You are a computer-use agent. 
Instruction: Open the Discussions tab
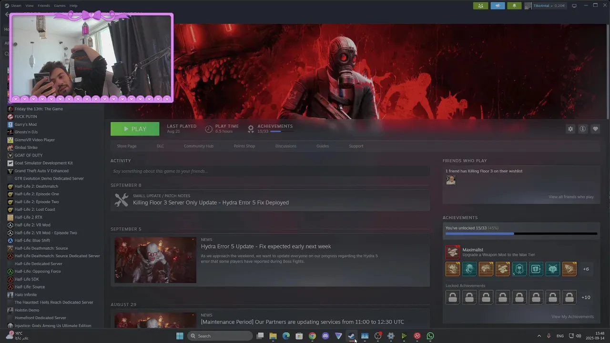coord(286,146)
